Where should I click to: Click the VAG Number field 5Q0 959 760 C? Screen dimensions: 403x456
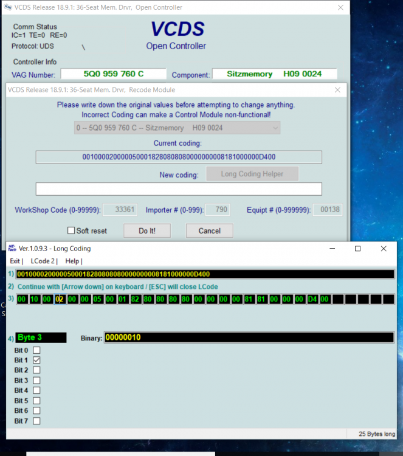114,74
